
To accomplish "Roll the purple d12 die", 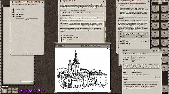I will click(26, 91).
